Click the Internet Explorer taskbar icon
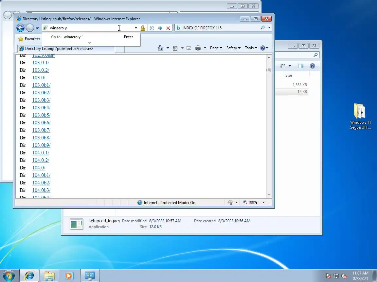The height and width of the screenshot is (282, 377). click(29, 275)
